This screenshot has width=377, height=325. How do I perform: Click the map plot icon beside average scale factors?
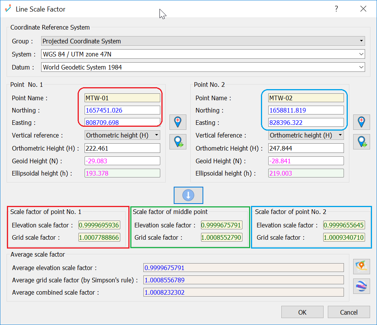(x=361, y=267)
